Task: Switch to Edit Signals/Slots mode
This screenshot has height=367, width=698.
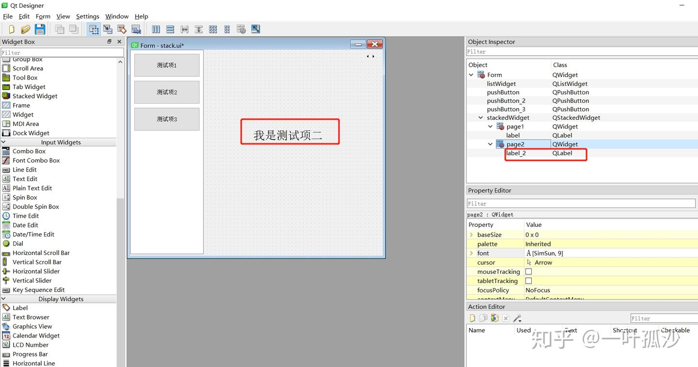Action: point(107,29)
